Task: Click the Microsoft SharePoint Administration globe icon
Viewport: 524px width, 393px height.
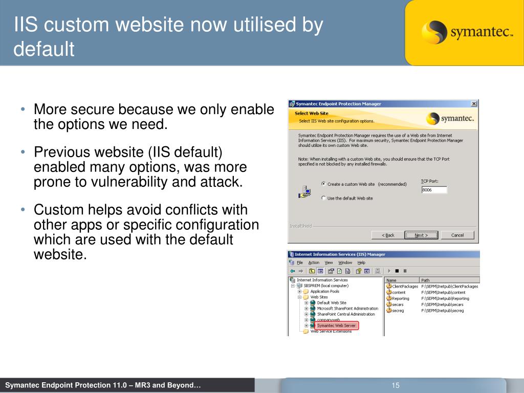Action: (x=313, y=309)
